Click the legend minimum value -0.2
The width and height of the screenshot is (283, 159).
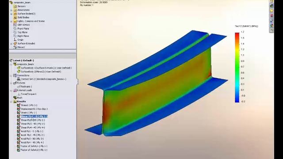coord(243,101)
